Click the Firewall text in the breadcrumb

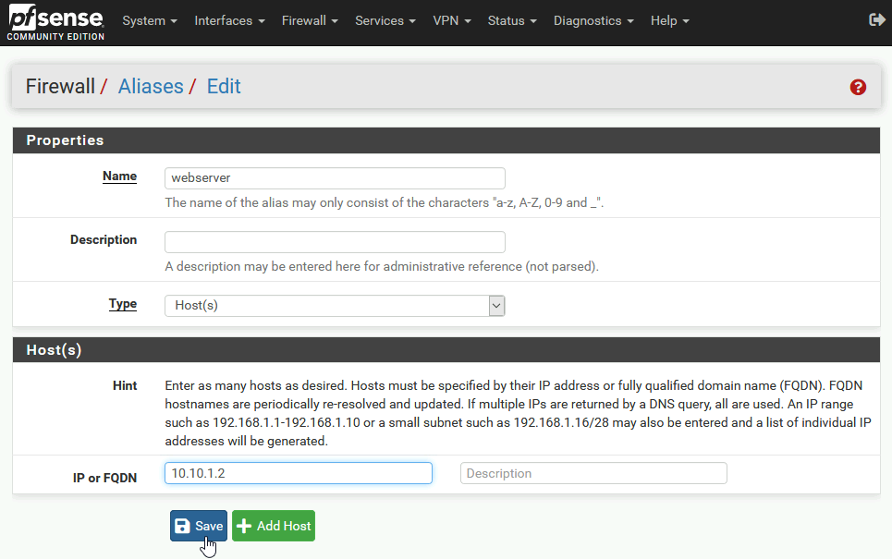click(60, 87)
